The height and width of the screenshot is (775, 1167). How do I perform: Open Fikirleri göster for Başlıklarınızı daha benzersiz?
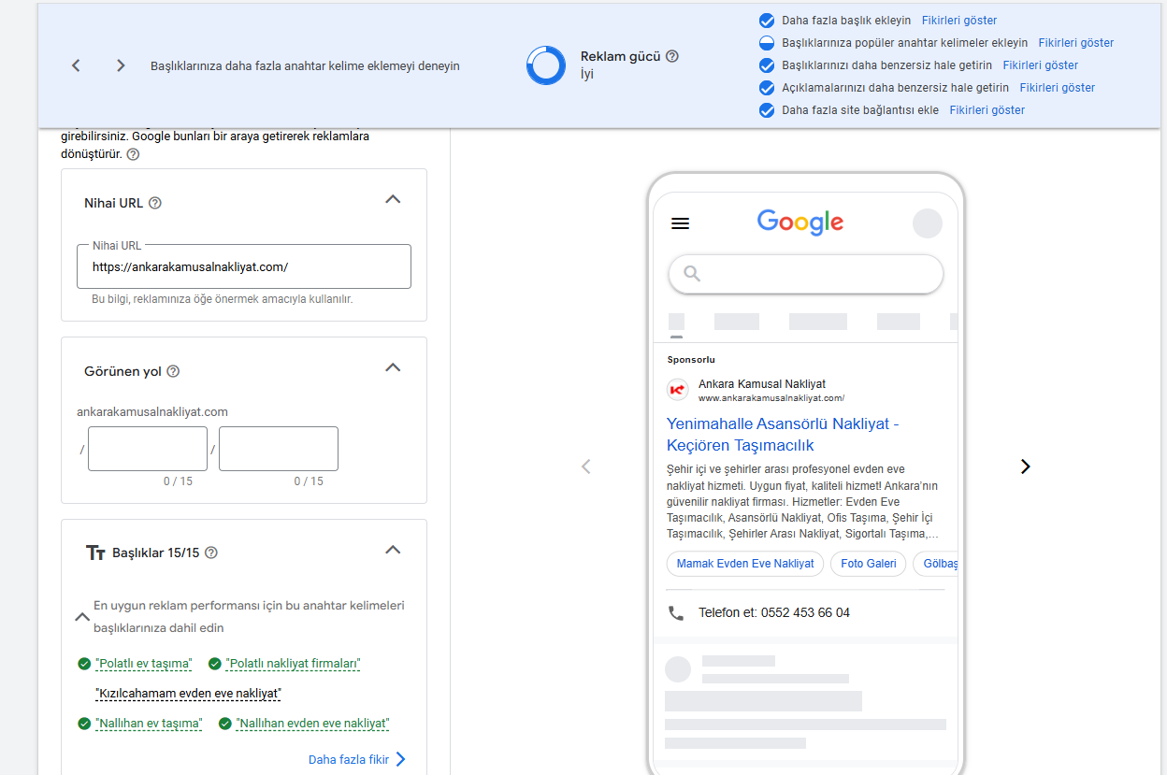tap(1041, 65)
